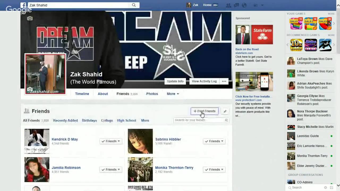Open Friends dropdown for Sabrina Hibbler
Screen dimensions: 340x191
pyautogui.click(x=214, y=141)
